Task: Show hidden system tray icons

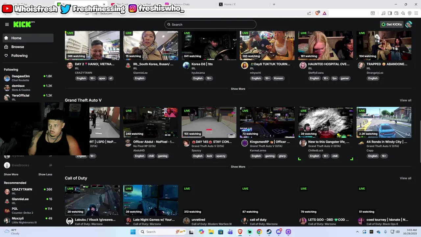Action: pos(358,232)
